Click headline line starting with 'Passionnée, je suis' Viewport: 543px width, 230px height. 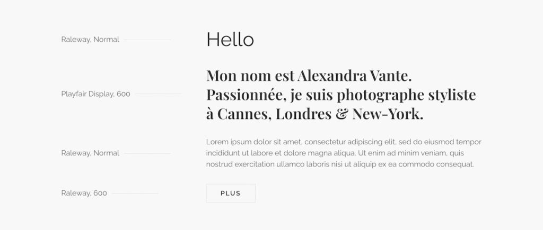tap(341, 95)
